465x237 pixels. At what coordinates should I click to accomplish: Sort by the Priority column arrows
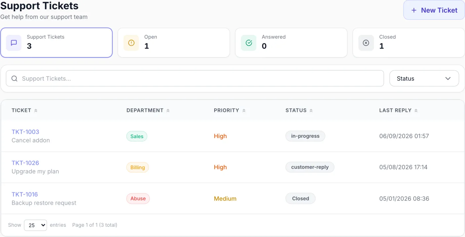pos(244,111)
